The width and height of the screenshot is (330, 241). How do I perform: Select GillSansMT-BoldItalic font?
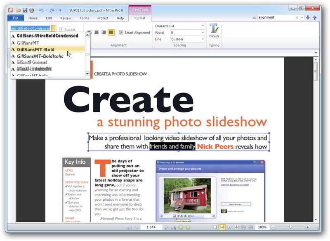pos(47,56)
